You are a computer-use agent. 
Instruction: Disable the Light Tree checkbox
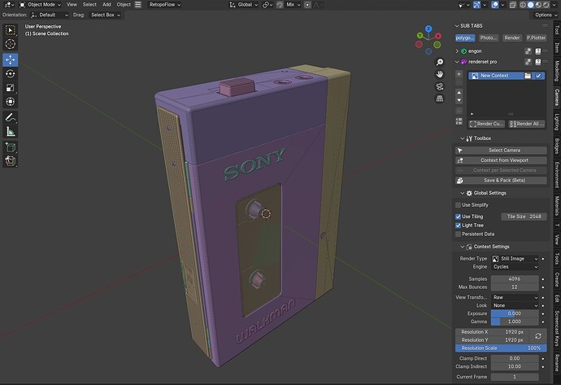(x=458, y=225)
